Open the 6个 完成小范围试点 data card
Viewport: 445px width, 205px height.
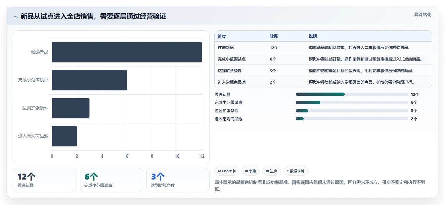[111, 180]
